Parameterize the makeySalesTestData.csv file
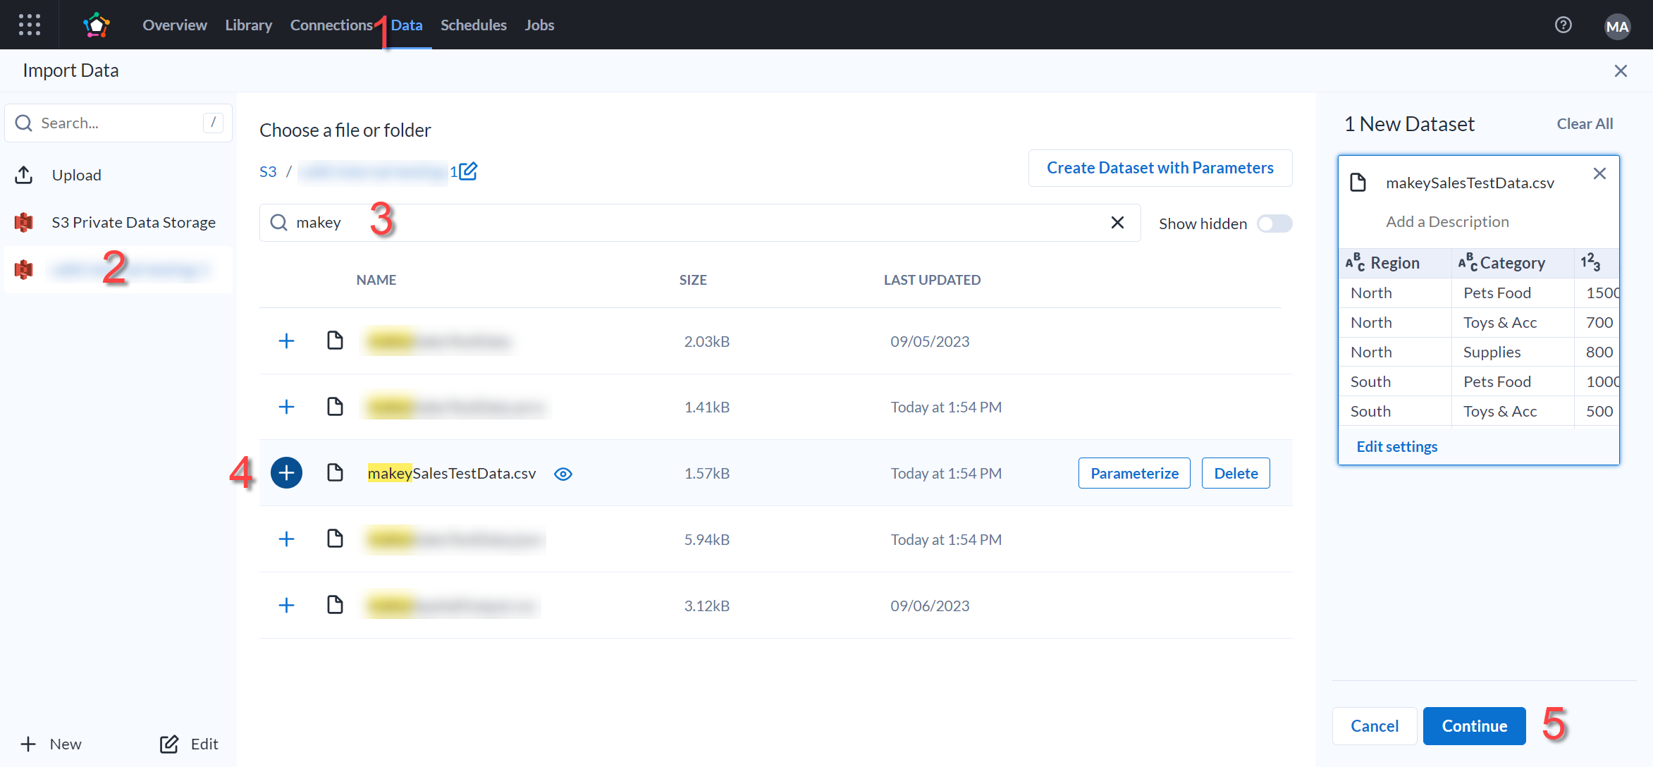This screenshot has width=1653, height=767. pyautogui.click(x=1133, y=472)
